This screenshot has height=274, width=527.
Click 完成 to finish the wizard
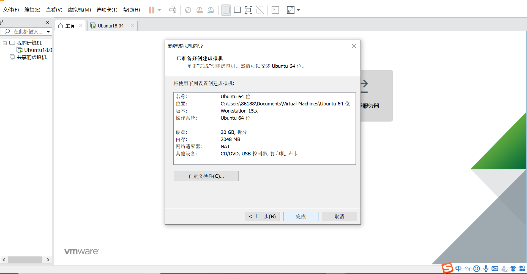301,216
